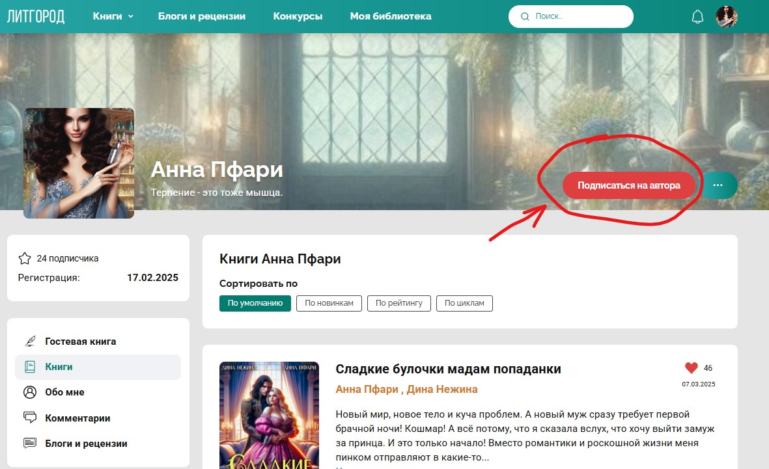Open the book cover thumbnail
Viewport: 769px width, 469px height.
coord(270,415)
